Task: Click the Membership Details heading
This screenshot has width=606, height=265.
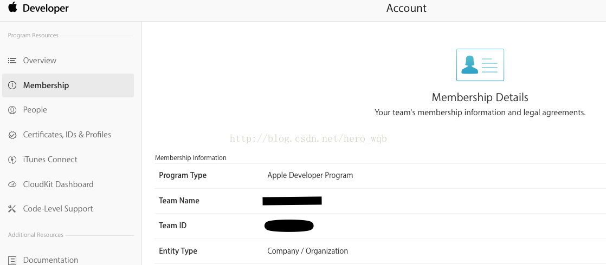Action: [x=480, y=97]
